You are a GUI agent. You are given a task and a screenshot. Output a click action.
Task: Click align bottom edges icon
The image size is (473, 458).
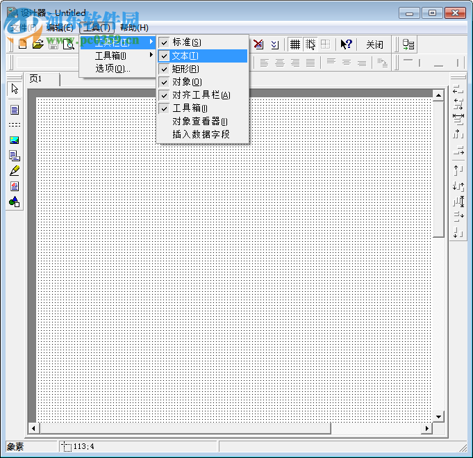[458, 233]
